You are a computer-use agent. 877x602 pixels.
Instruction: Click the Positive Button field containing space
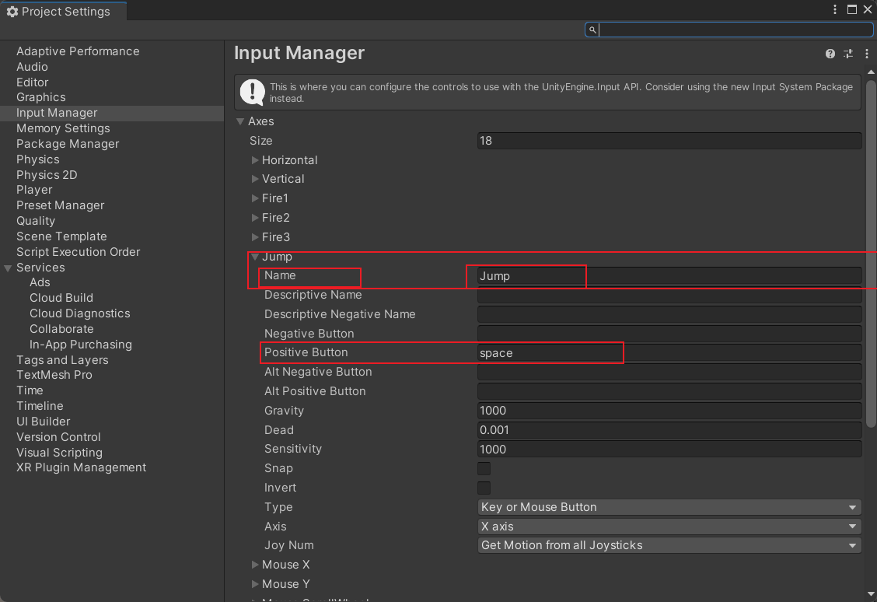coord(669,352)
